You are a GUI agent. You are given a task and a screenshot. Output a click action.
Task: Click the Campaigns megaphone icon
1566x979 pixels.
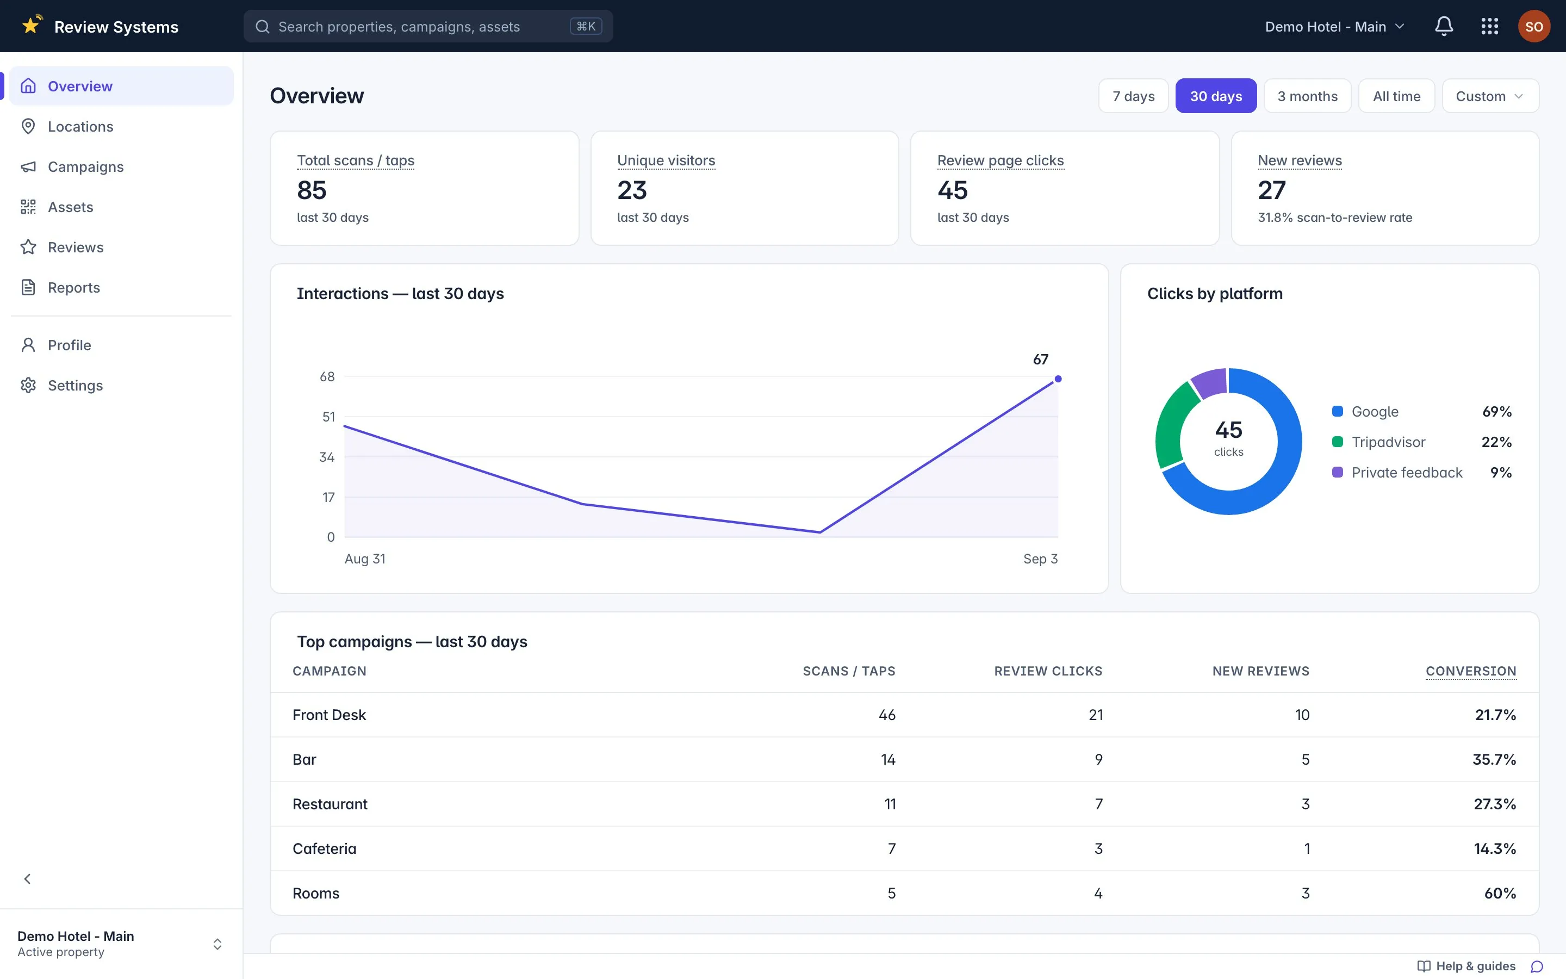pyautogui.click(x=28, y=166)
